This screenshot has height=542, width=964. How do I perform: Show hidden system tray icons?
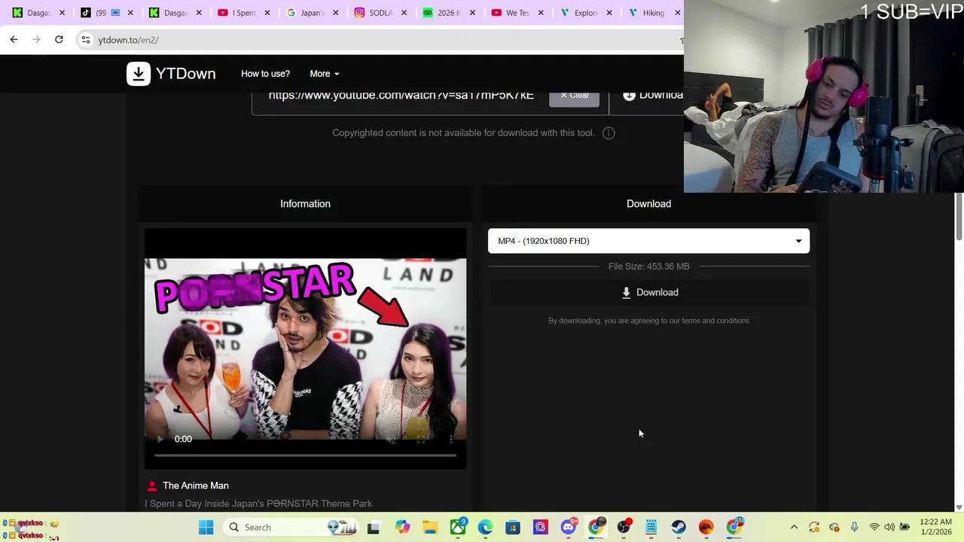(794, 528)
